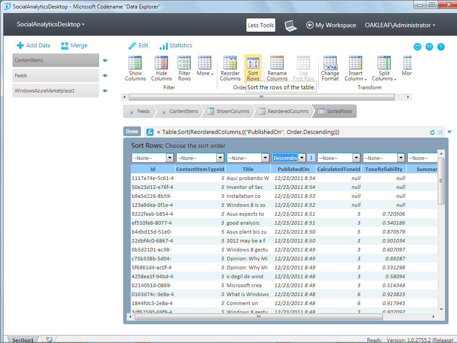Open sort order dropdown for ToneReliability column
The width and height of the screenshot is (457, 343).
pos(401,158)
